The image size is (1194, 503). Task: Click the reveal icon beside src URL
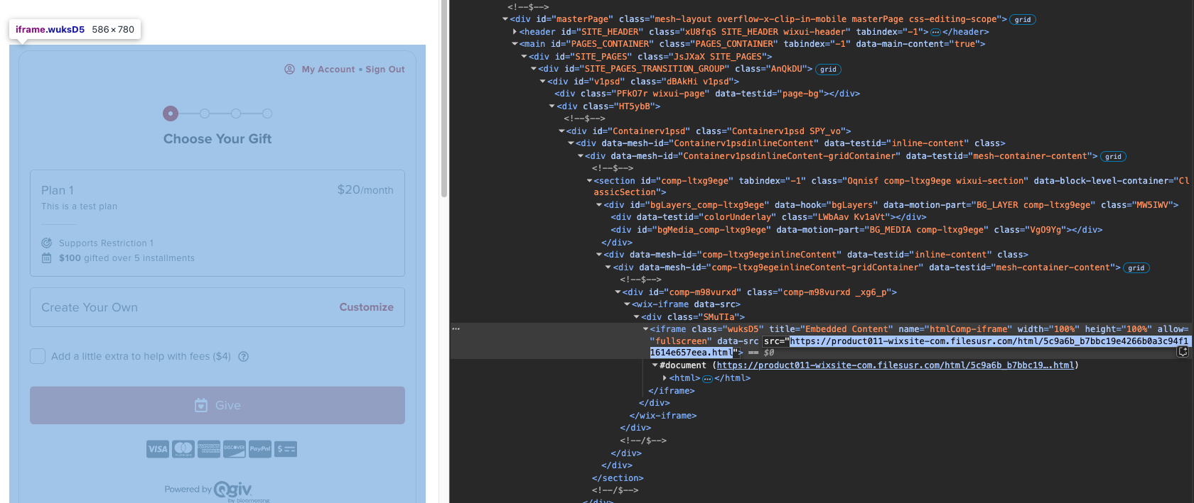1183,352
